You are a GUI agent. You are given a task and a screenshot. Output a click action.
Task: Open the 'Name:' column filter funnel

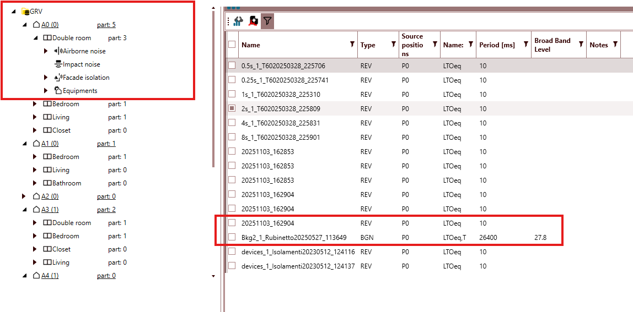(x=471, y=45)
